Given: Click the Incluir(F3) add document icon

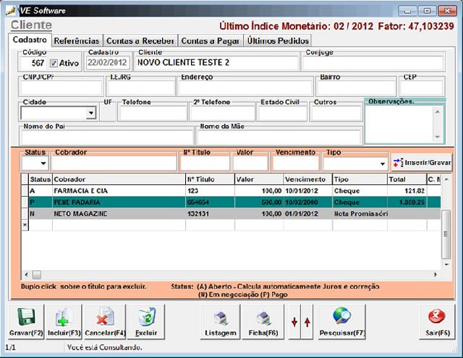Looking at the screenshot, I should point(64,317).
